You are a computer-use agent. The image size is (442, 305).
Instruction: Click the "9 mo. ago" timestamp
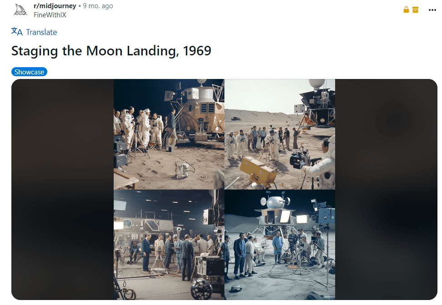98,6
